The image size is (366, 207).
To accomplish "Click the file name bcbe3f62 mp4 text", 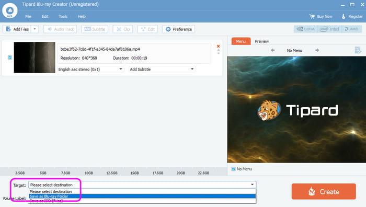I will pyautogui.click(x=100, y=49).
